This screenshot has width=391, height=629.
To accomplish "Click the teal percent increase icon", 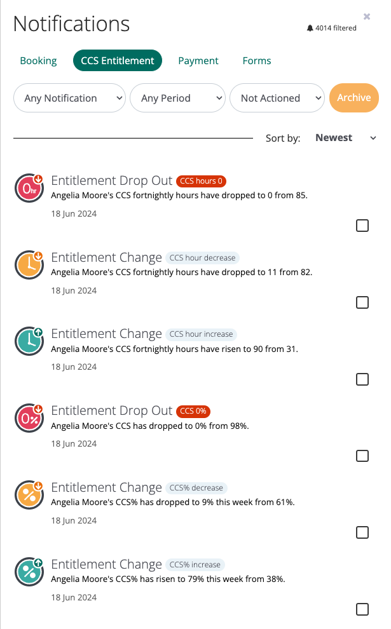I will (x=29, y=572).
